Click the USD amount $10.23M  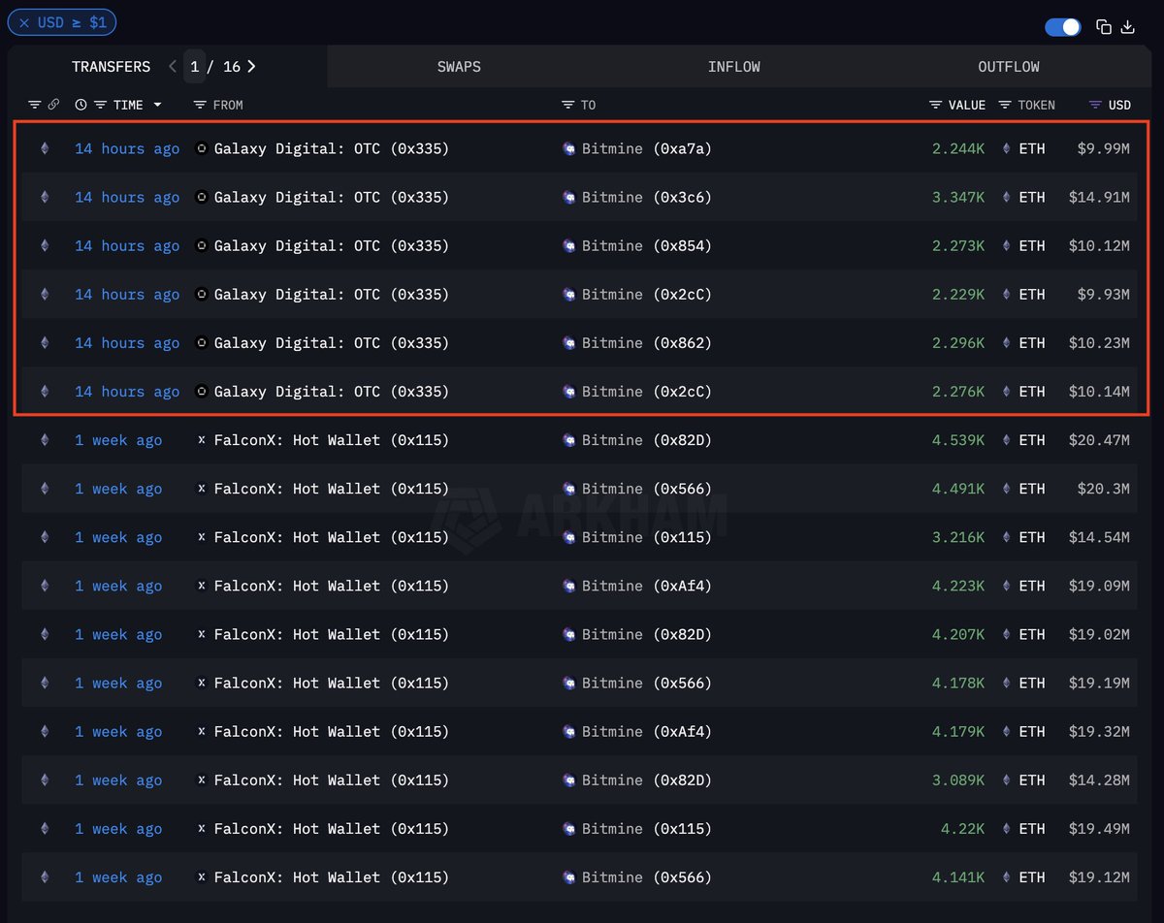pos(1099,342)
